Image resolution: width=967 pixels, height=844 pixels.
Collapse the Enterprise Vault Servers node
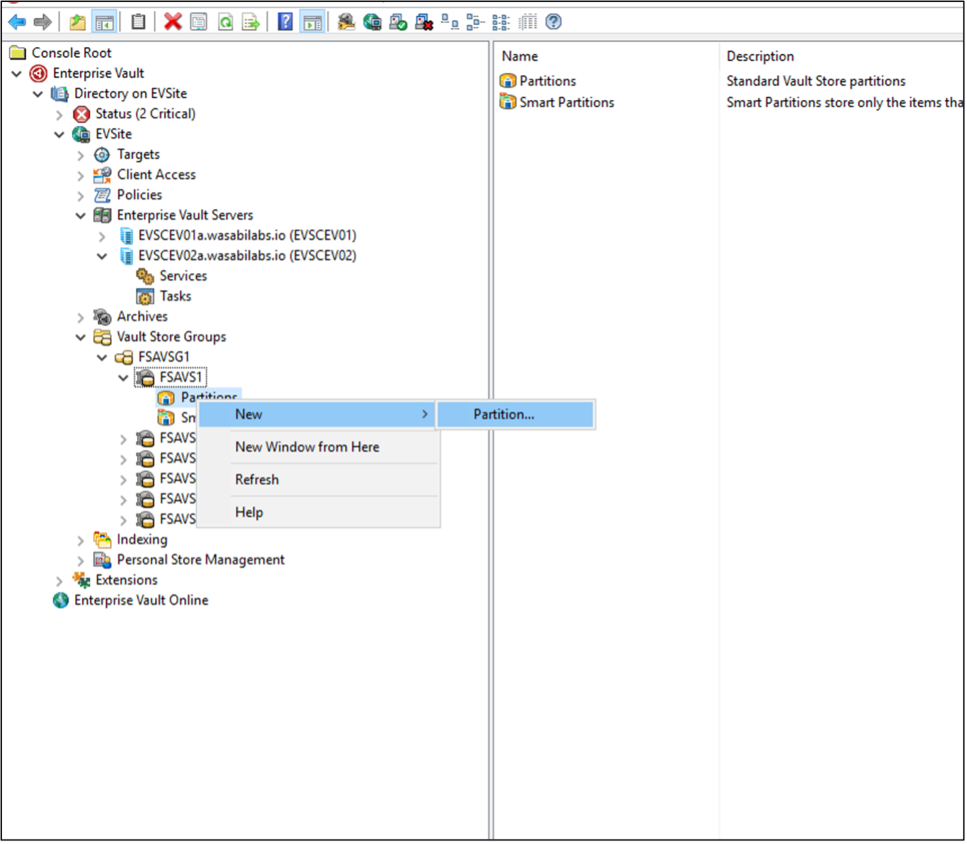click(81, 216)
